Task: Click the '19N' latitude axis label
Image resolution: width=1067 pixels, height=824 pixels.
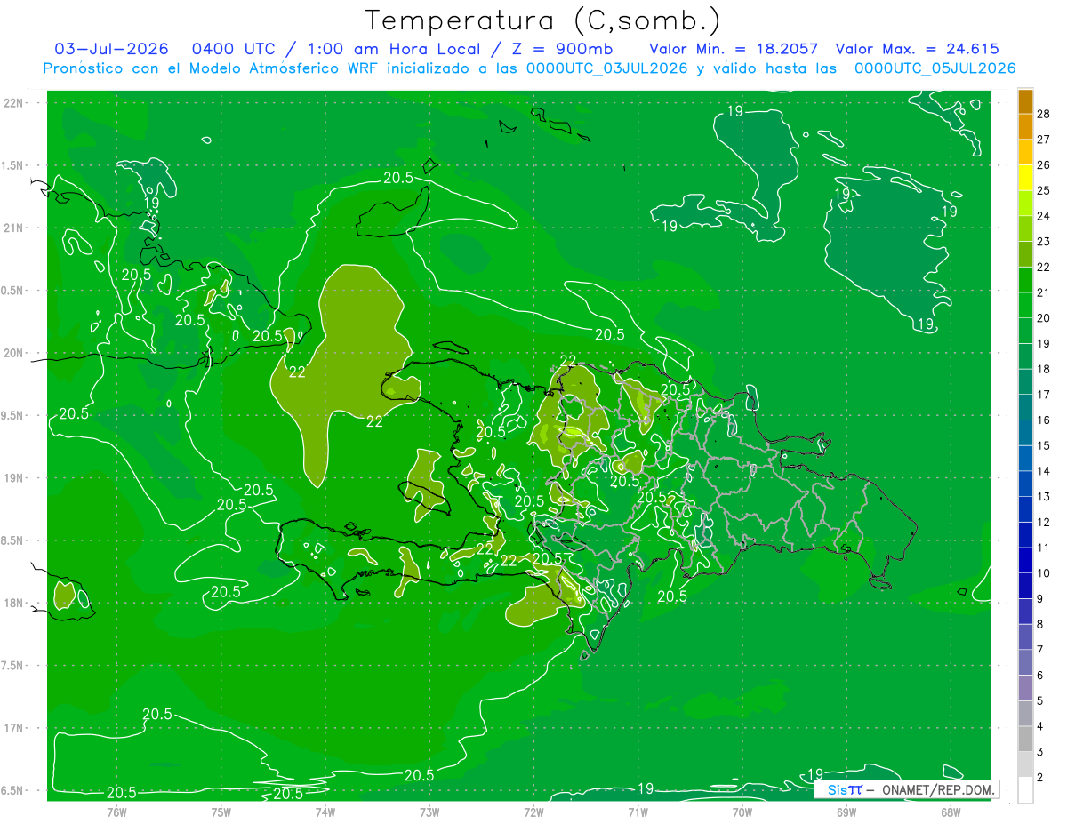Action: point(14,478)
